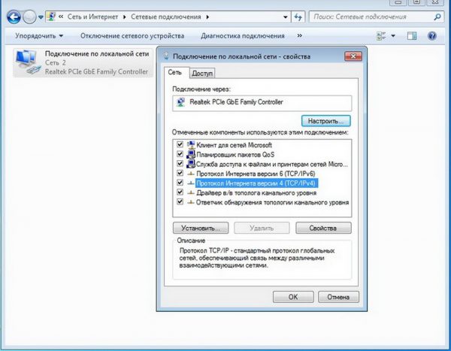Open Help with the question mark icon

pos(432,36)
